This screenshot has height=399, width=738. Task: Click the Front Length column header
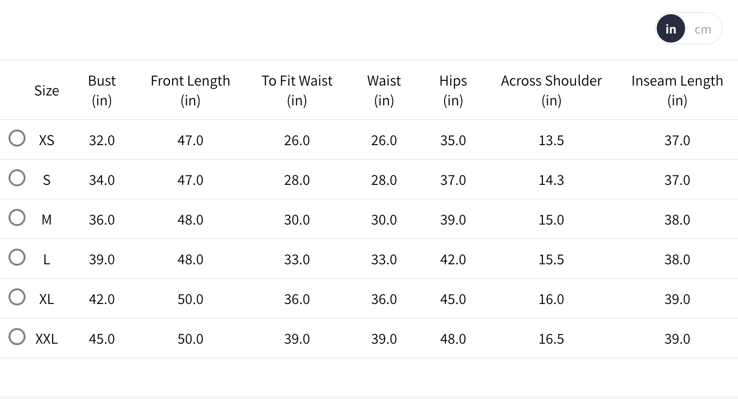(190, 90)
